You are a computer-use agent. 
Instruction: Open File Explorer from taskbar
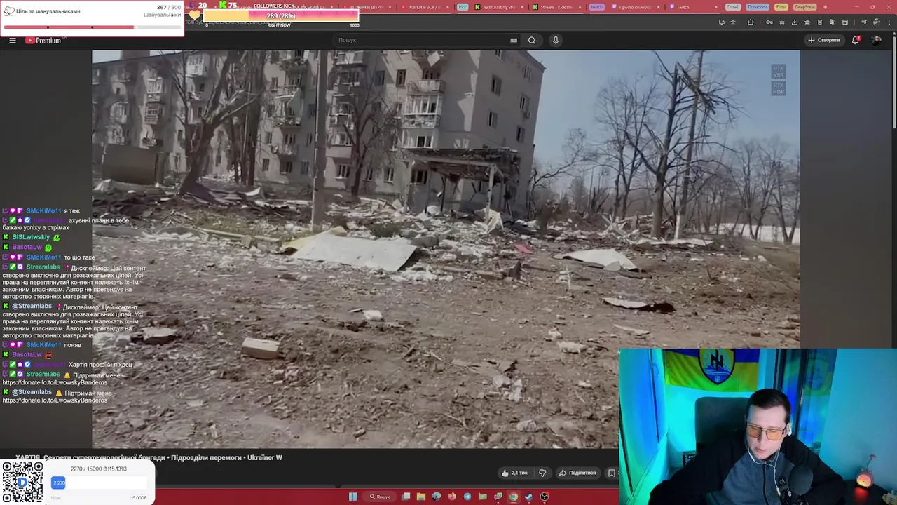(x=421, y=497)
